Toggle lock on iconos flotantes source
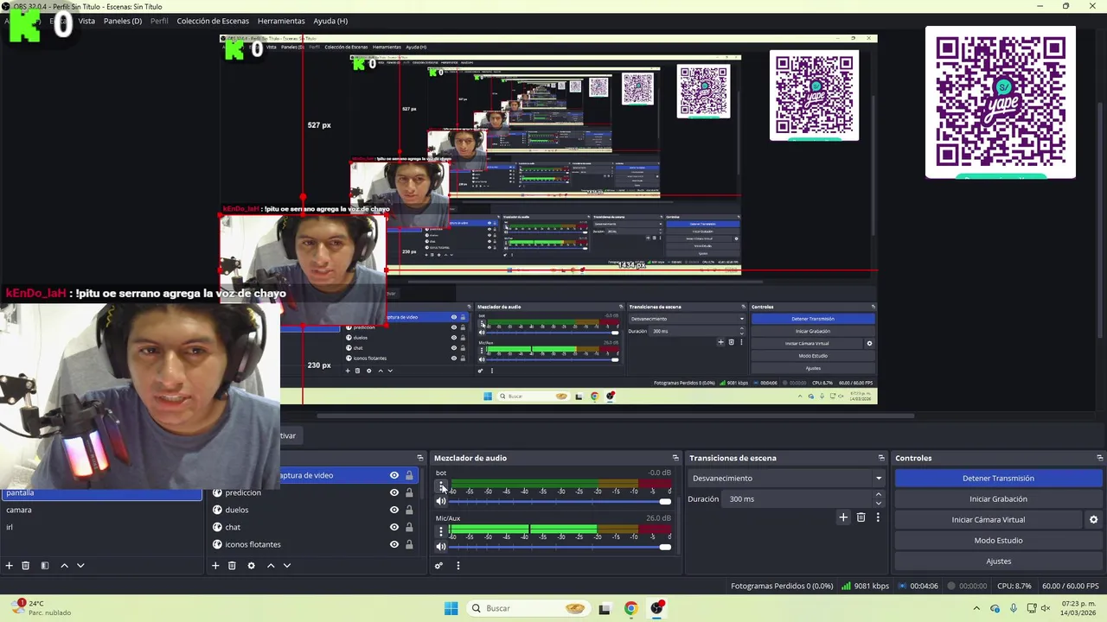The height and width of the screenshot is (622, 1107). click(409, 544)
